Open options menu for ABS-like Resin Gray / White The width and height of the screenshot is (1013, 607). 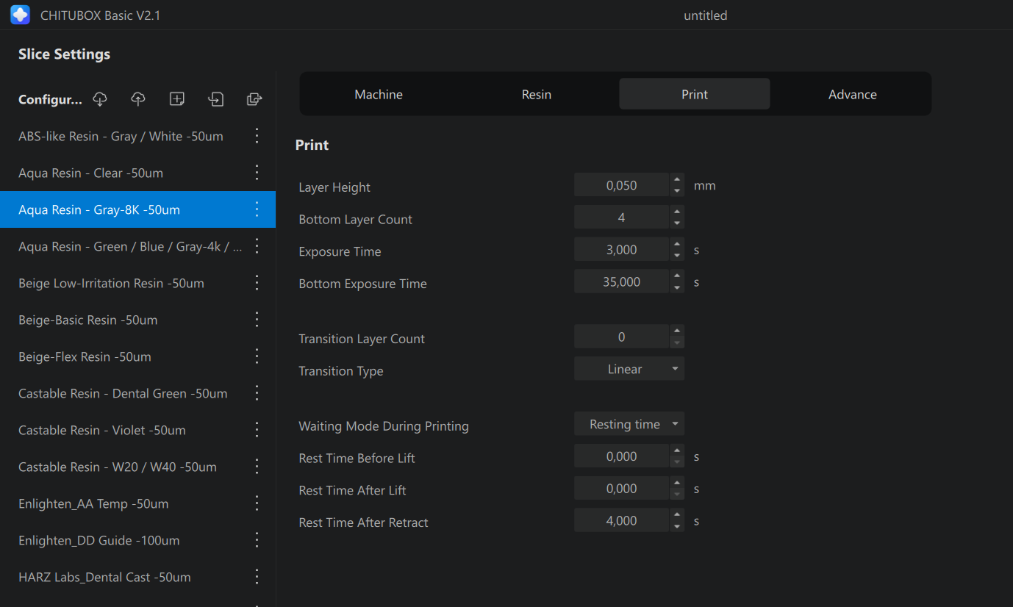coord(257,136)
